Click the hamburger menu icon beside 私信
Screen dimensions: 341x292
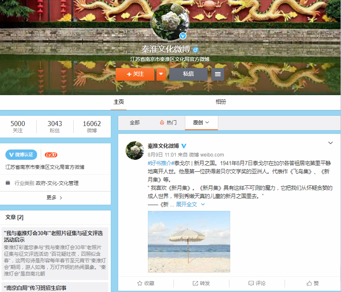pos(218,75)
